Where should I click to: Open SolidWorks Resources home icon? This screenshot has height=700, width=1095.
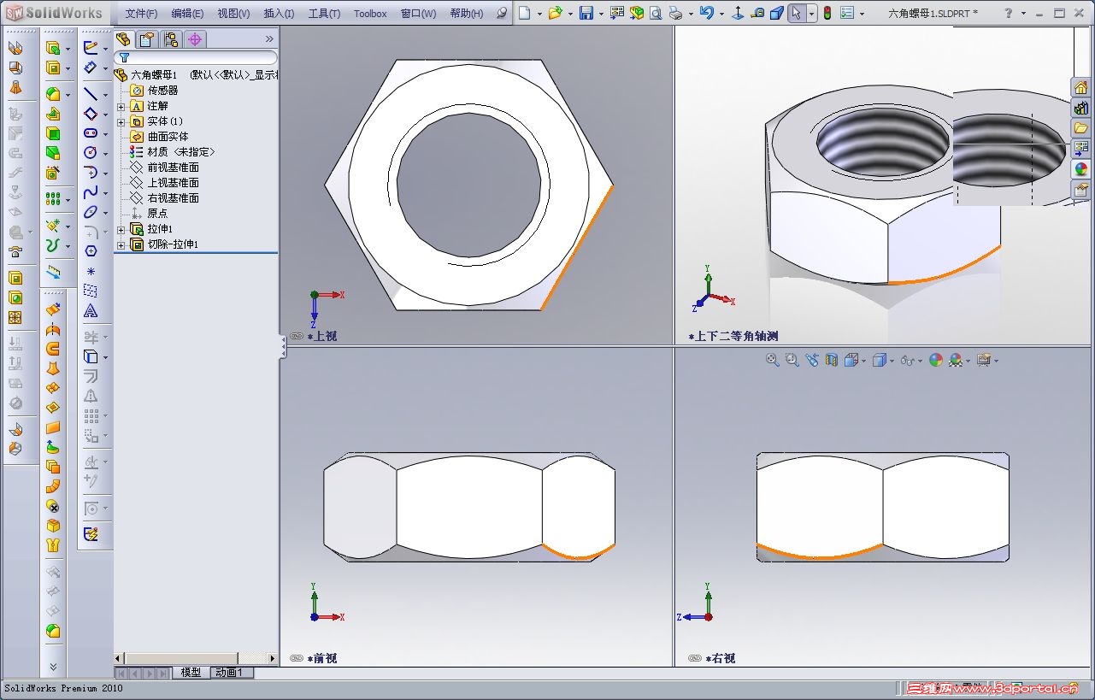point(1081,87)
